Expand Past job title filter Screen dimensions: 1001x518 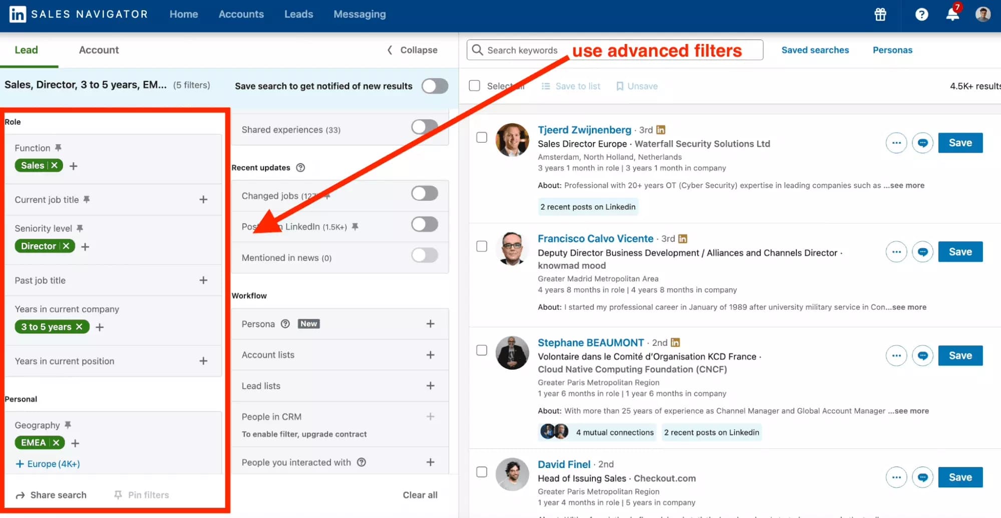203,280
